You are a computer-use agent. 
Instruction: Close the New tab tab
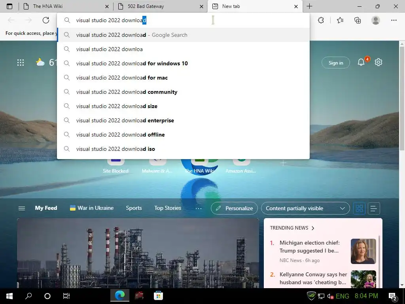(x=296, y=6)
